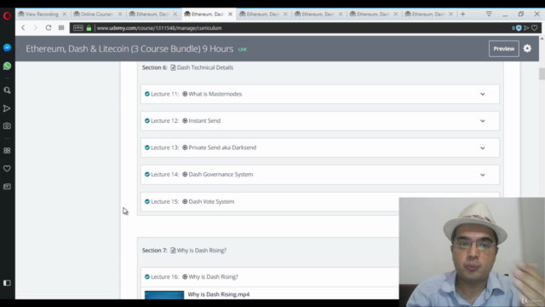Expand Lecture 14 Dash Governance System
Screen dimensions: 545x307
pos(483,175)
